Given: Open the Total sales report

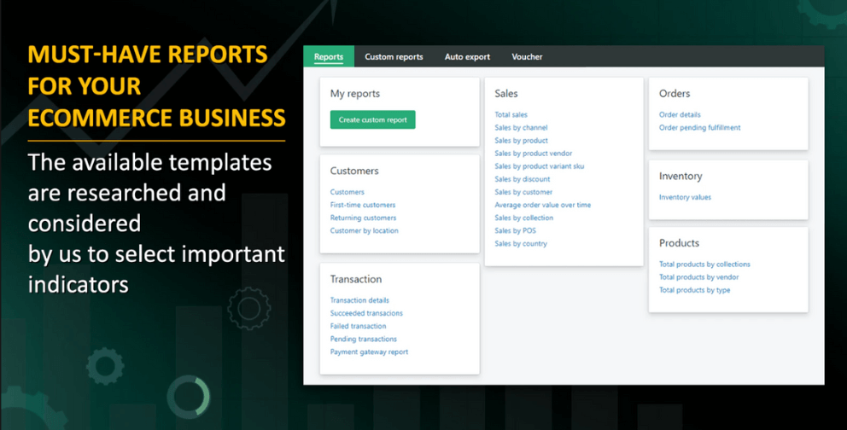Looking at the screenshot, I should click(511, 115).
